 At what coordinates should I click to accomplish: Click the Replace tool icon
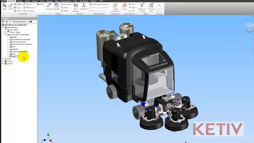24,4
